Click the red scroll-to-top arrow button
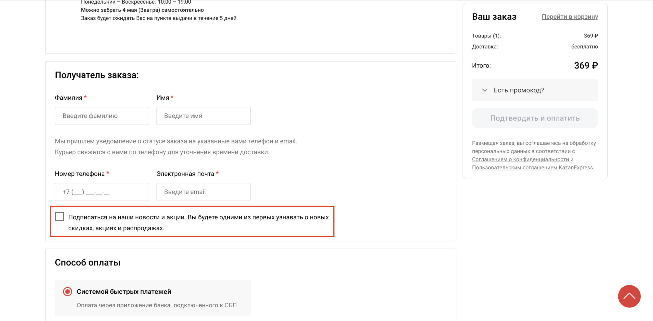The width and height of the screenshot is (653, 321). pyautogui.click(x=629, y=296)
